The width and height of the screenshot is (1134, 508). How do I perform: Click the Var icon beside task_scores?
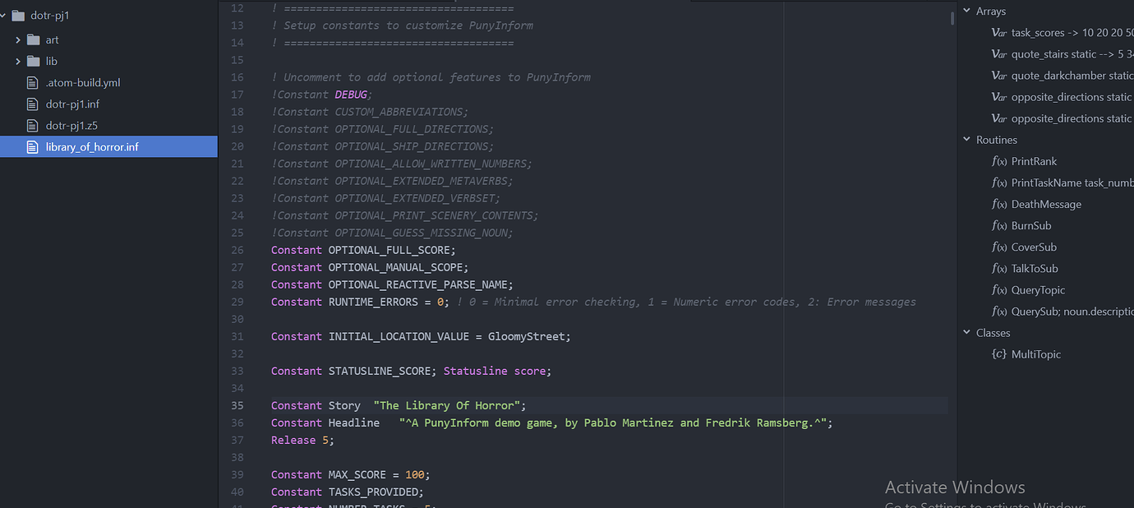pos(998,32)
